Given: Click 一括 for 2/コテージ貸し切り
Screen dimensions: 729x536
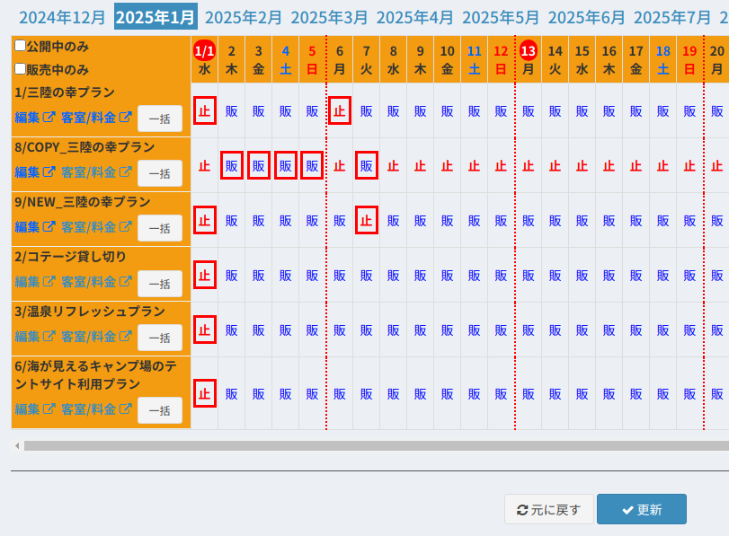Looking at the screenshot, I should (x=160, y=284).
